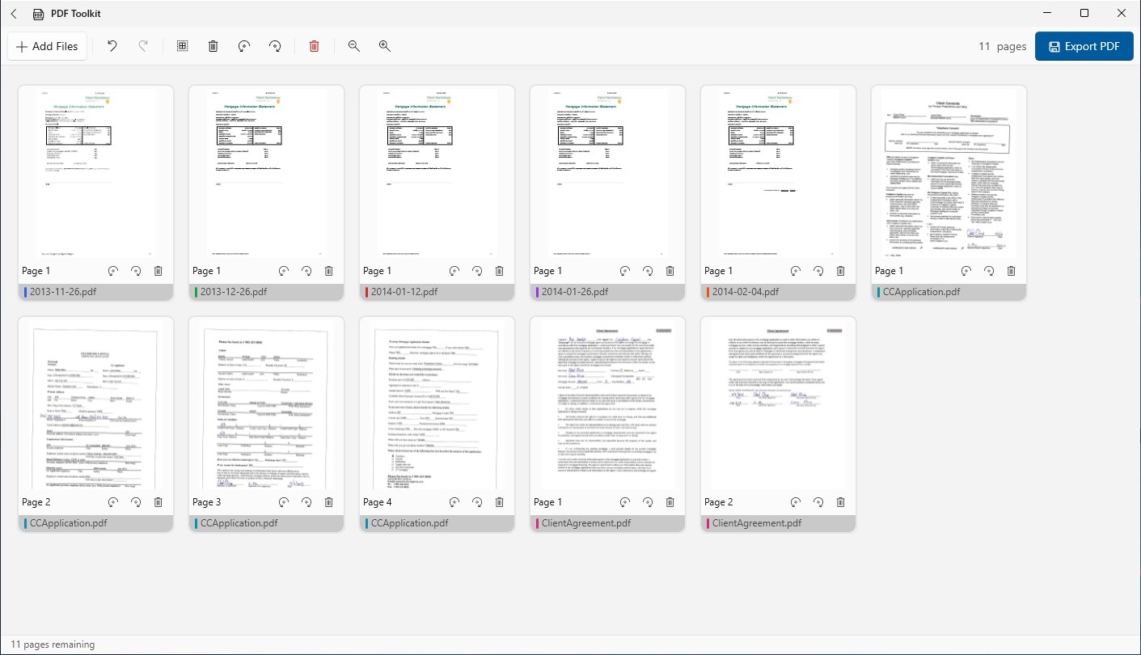Select CCApplication.pdf Page 1 thumbnail
1141x655 pixels.
click(x=949, y=173)
